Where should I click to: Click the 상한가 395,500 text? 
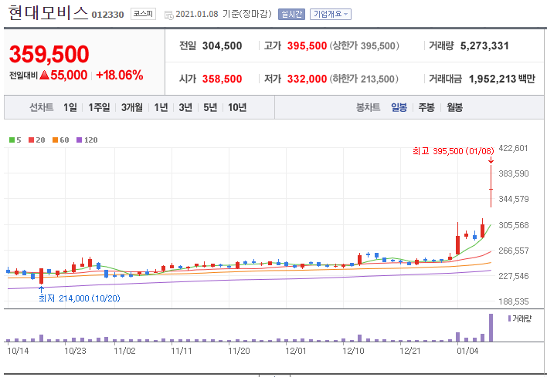point(364,46)
